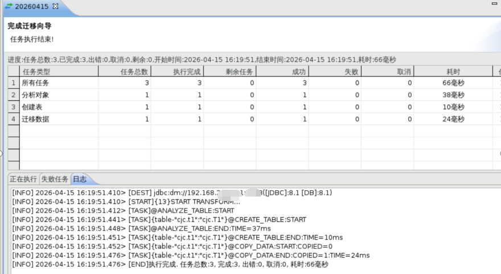Switch to the 失败任务 tab
Image resolution: width=501 pixels, height=274 pixels.
pyautogui.click(x=55, y=179)
